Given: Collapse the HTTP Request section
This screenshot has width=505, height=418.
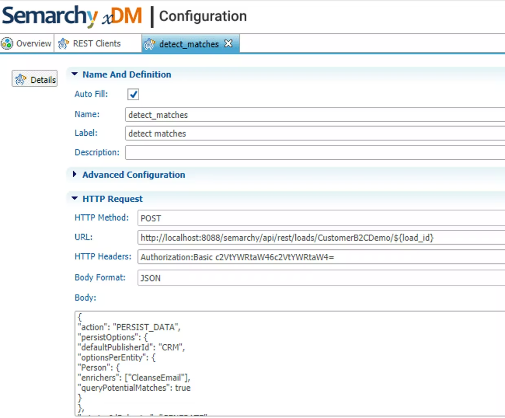Looking at the screenshot, I should 74,198.
